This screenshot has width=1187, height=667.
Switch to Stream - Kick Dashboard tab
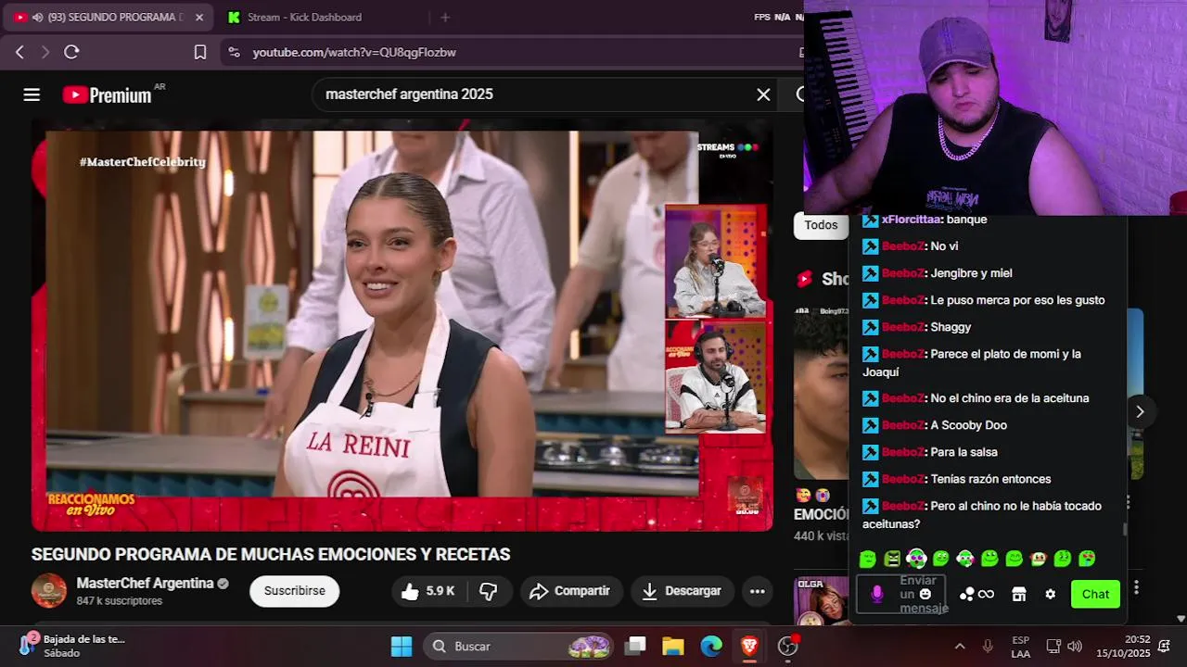click(x=304, y=17)
